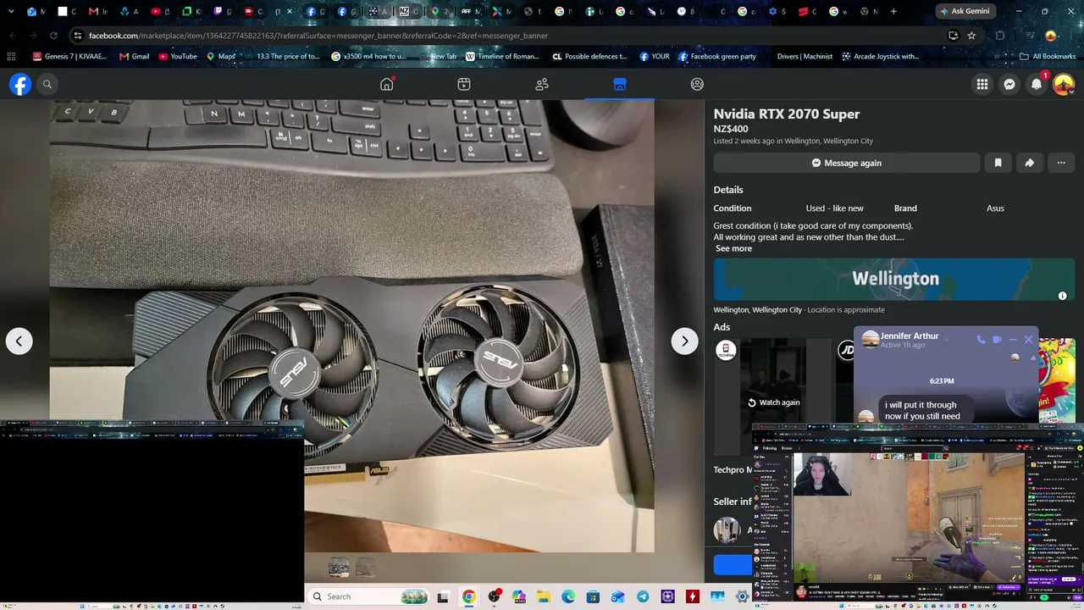
Task: Click the Chrome address bar URL
Action: (x=318, y=36)
